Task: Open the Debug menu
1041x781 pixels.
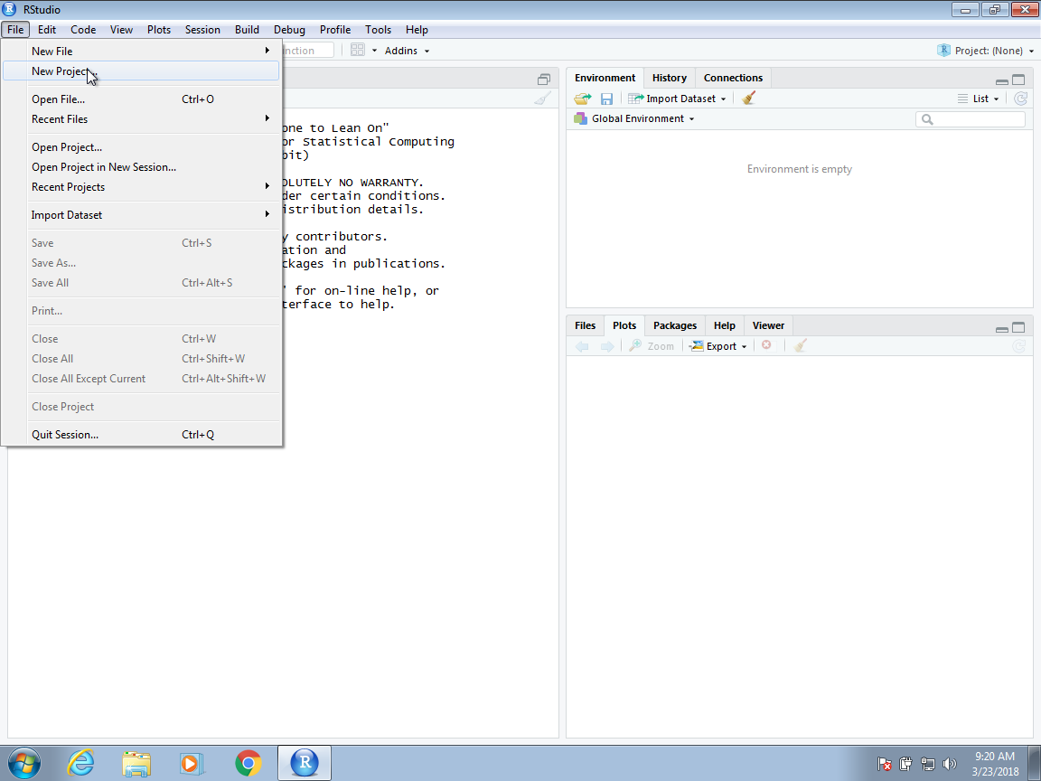Action: (x=289, y=30)
